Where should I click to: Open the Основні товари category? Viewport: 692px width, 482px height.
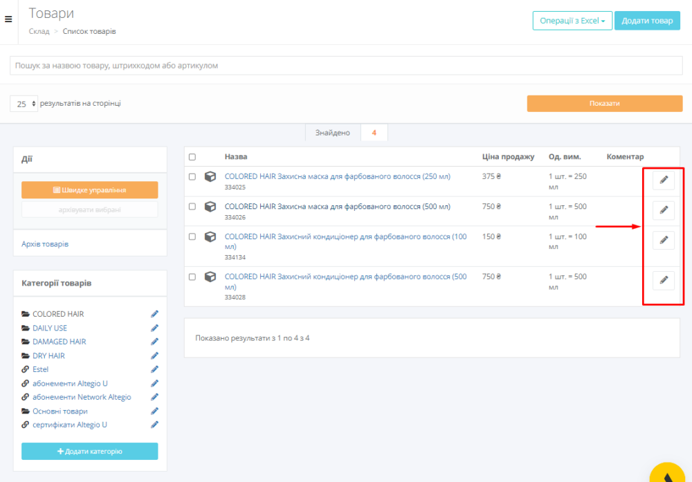60,411
